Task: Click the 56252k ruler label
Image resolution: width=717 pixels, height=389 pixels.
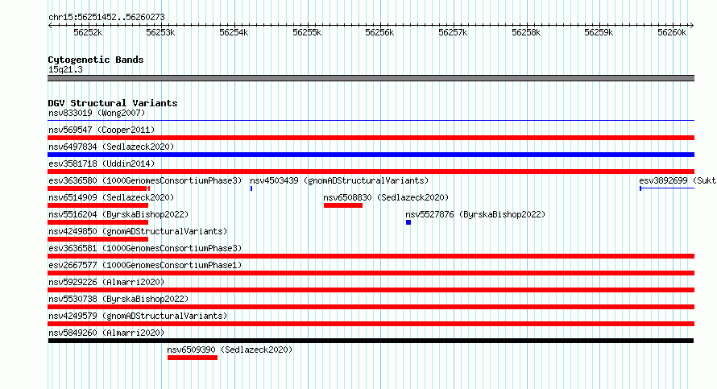Action: (88, 32)
